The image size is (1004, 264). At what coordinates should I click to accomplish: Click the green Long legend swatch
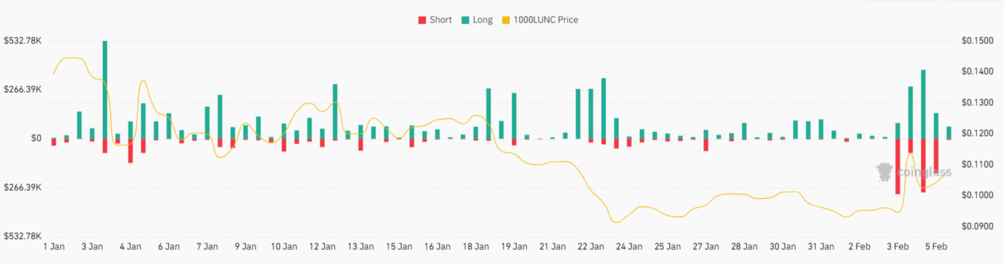point(465,20)
